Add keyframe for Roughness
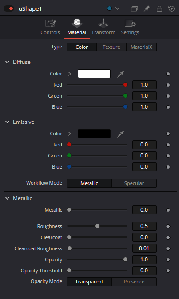This screenshot has width=179, height=299. 168,226
